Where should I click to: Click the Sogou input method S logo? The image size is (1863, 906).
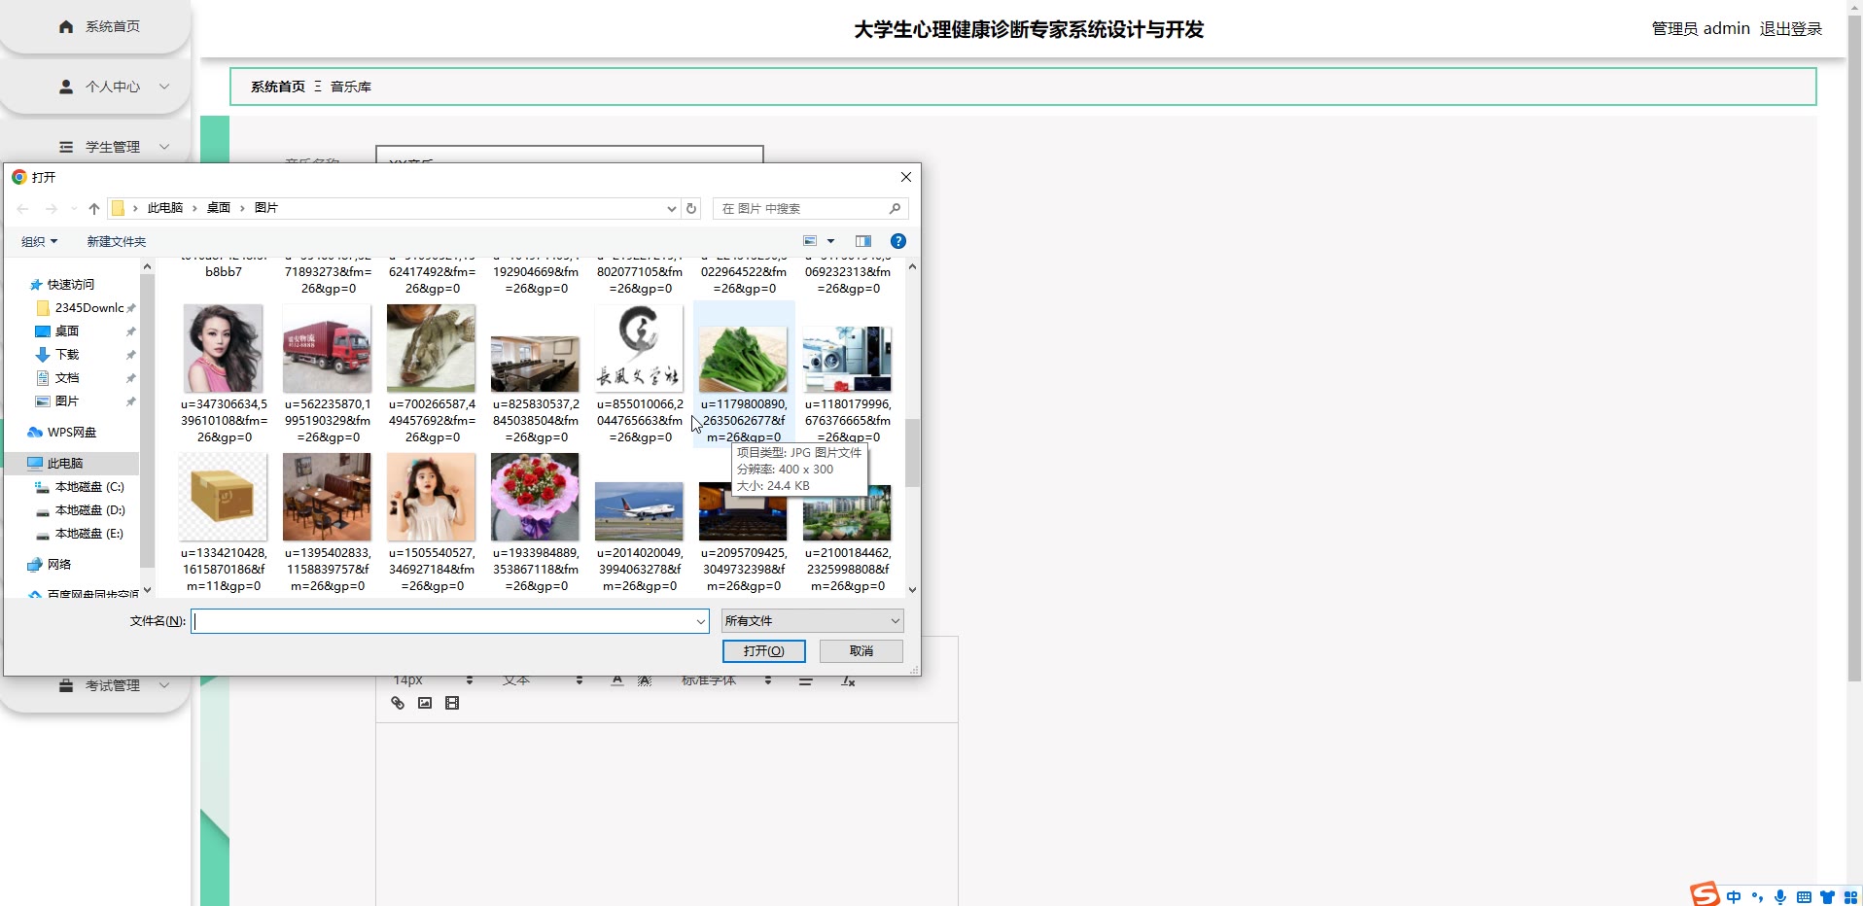pos(1705,893)
